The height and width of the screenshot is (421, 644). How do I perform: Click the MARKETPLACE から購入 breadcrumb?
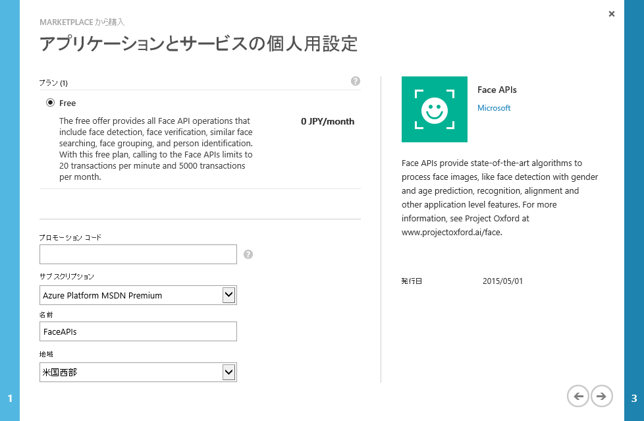(x=82, y=22)
